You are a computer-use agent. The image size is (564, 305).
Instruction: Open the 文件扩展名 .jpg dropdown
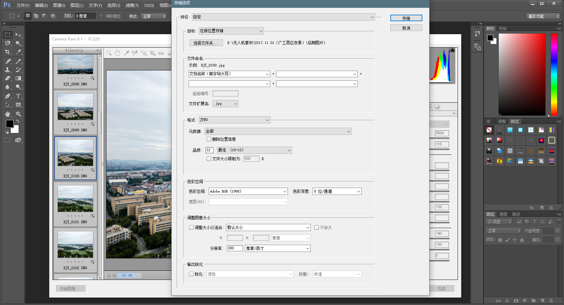225,104
